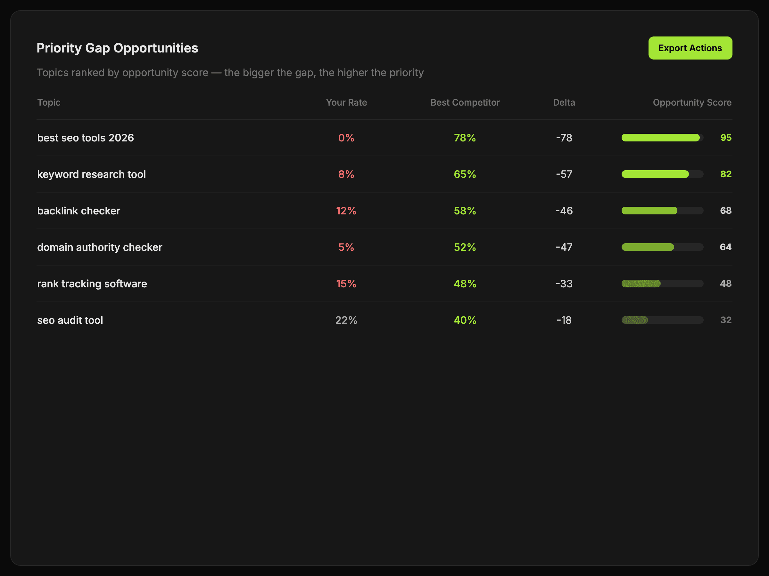Select the 'best seo tools 2026' topic row

[86, 138]
